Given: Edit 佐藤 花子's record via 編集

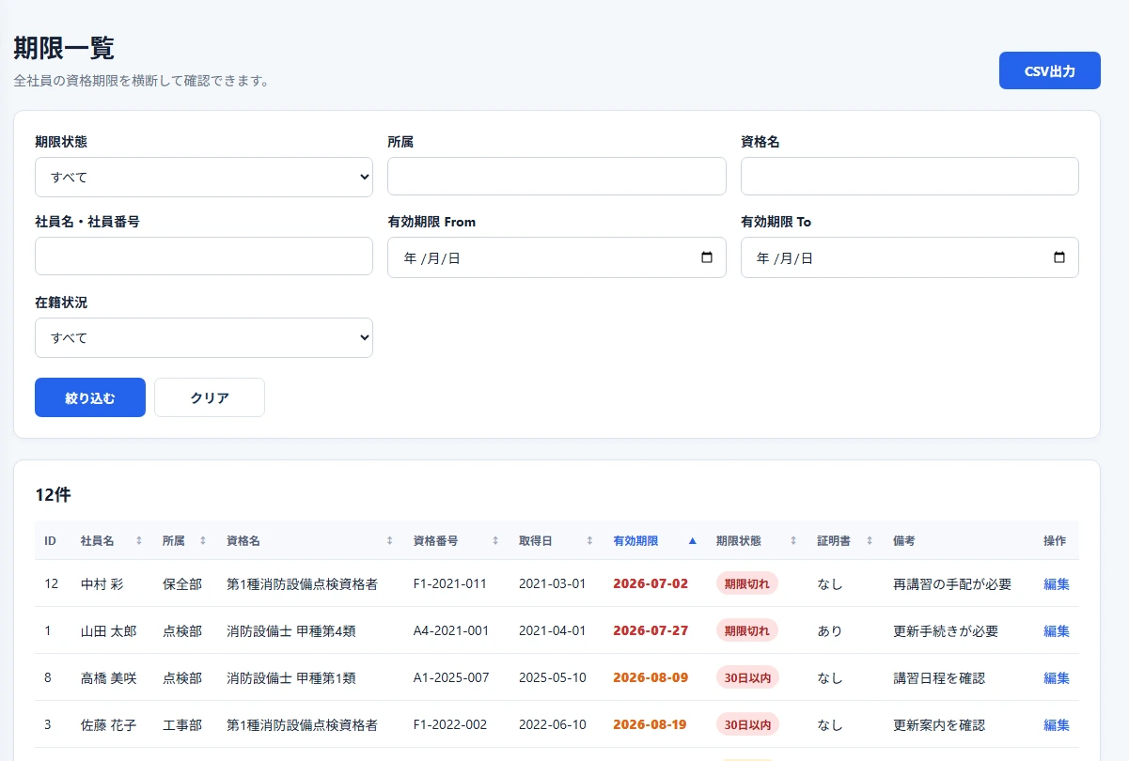Looking at the screenshot, I should (x=1057, y=724).
